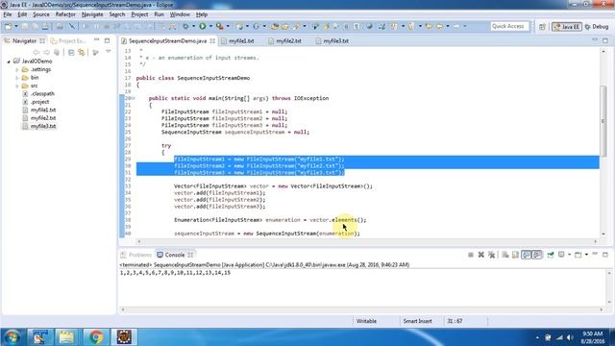Click Remove Launch X icon in Console

coord(480,255)
